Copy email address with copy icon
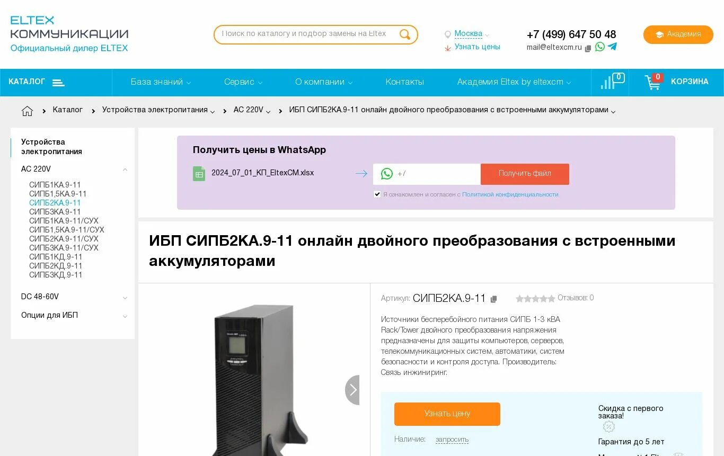The height and width of the screenshot is (456, 724). tap(588, 48)
